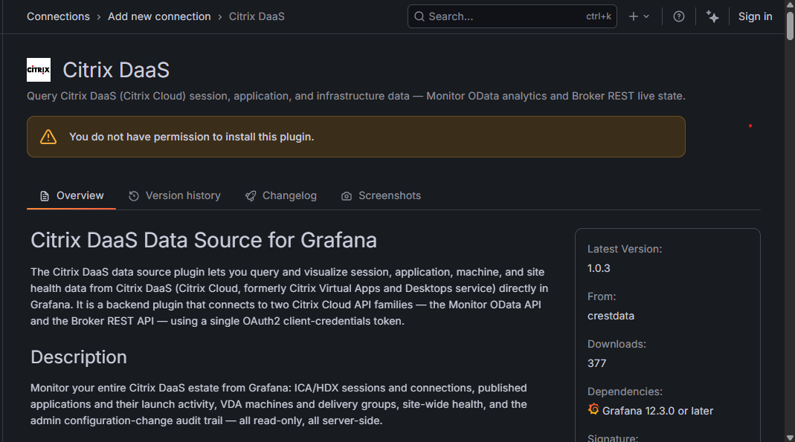Image resolution: width=795 pixels, height=442 pixels.
Task: Open the Screenshots tab
Action: pyautogui.click(x=382, y=196)
